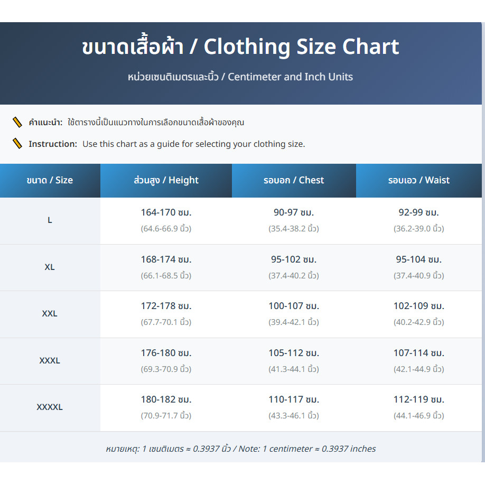The image size is (485, 485).
Task: Click the ruler icon beside Instruction
Action: 17,144
